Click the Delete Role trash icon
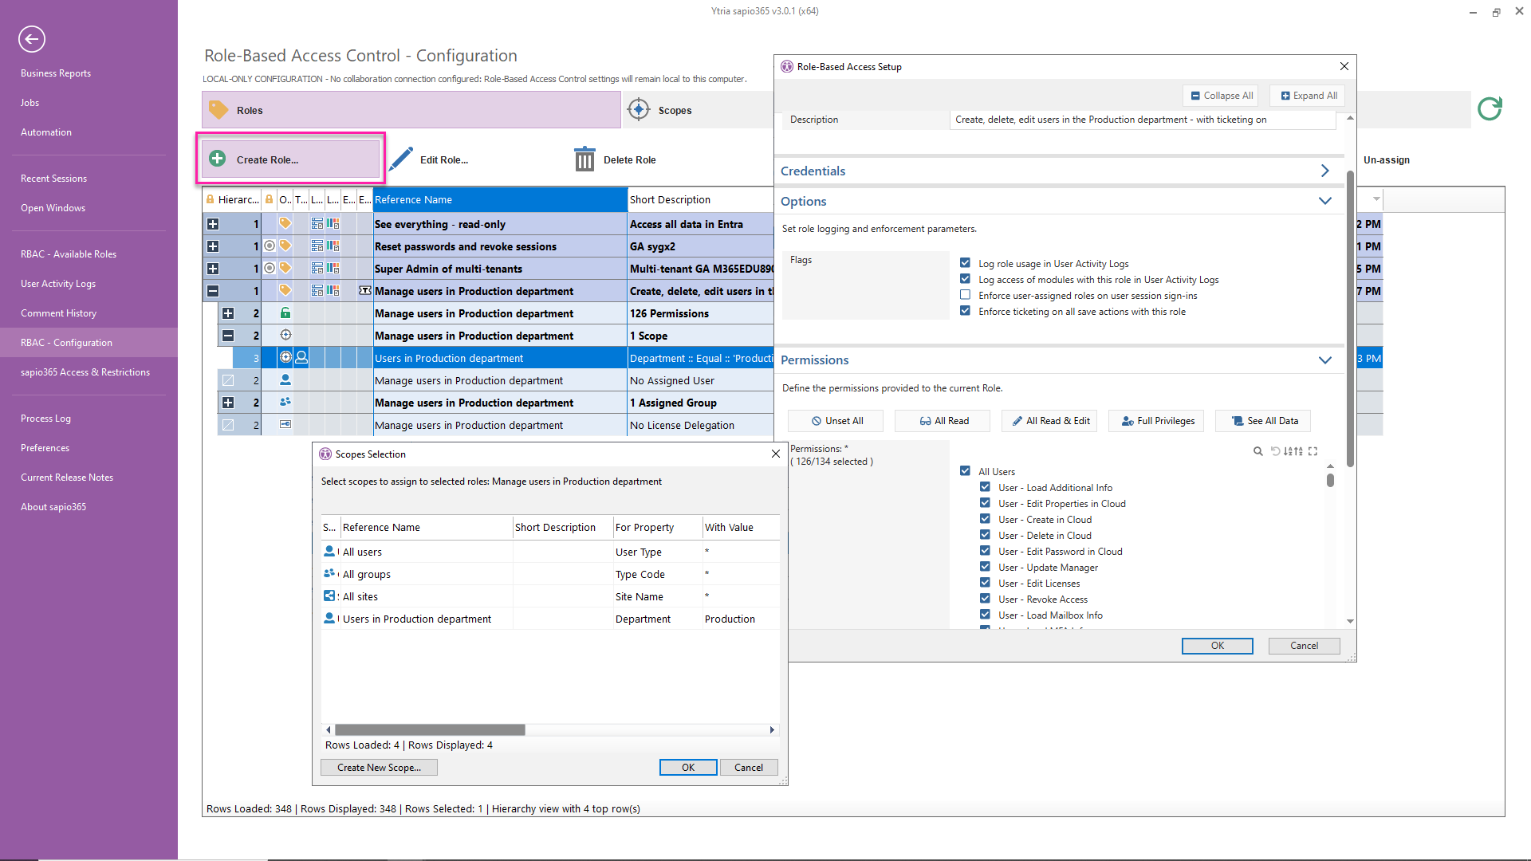Viewport: 1531px width, 861px height. [584, 159]
